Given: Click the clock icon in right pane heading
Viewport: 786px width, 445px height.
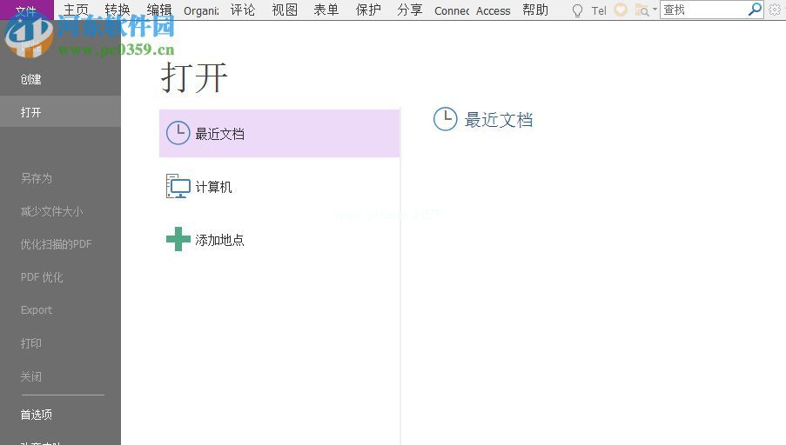Looking at the screenshot, I should click(445, 119).
